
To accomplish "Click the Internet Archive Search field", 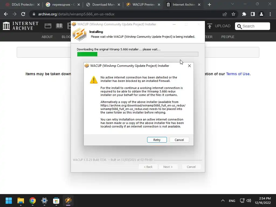I will pyautogui.click(x=252, y=26).
